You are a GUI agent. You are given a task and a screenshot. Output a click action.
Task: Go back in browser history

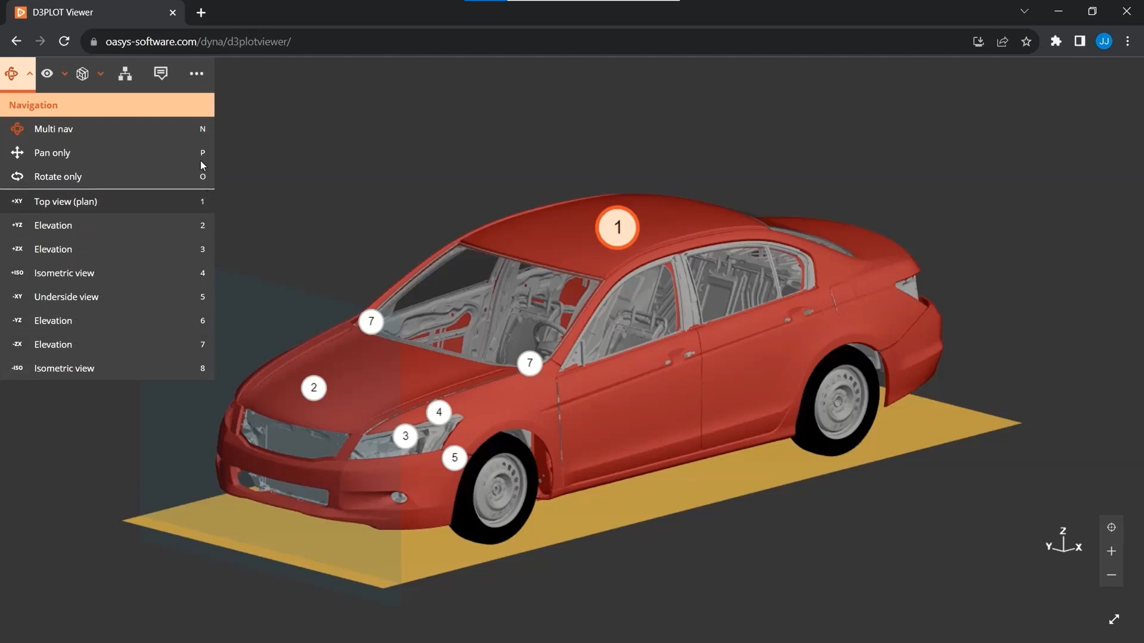point(16,41)
